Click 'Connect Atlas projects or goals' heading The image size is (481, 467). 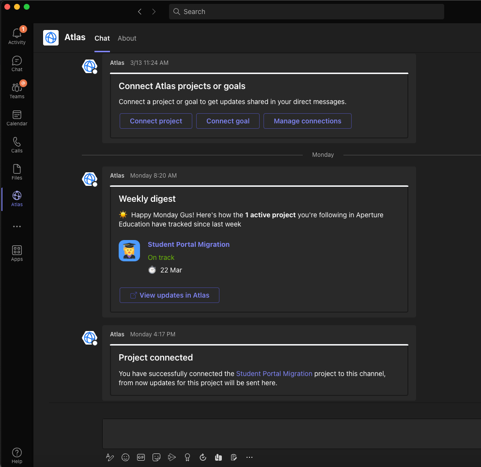pos(182,86)
